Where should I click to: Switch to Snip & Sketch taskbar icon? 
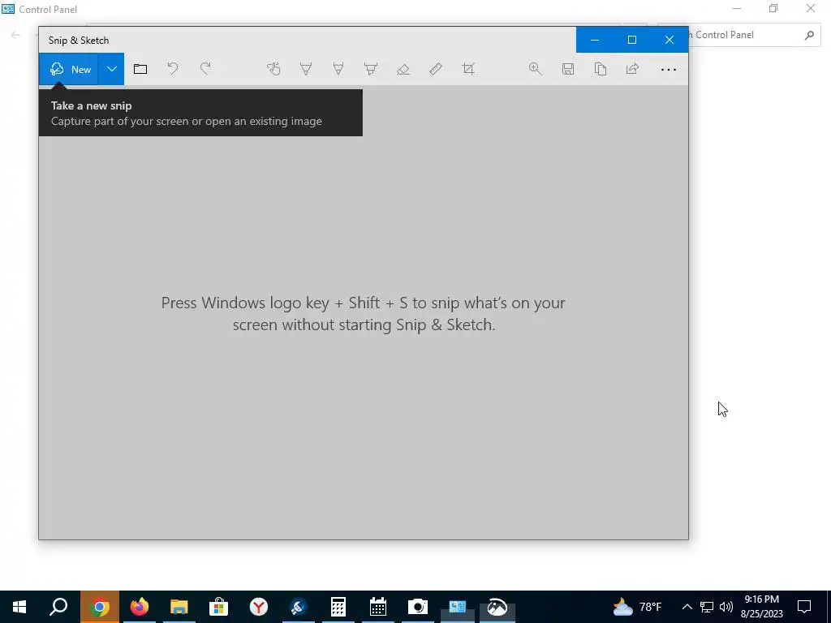pyautogui.click(x=497, y=607)
